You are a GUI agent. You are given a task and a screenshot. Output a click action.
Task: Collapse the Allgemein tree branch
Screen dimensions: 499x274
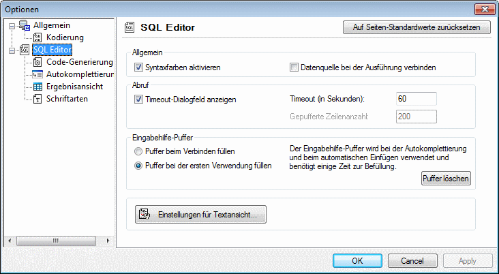click(x=11, y=25)
